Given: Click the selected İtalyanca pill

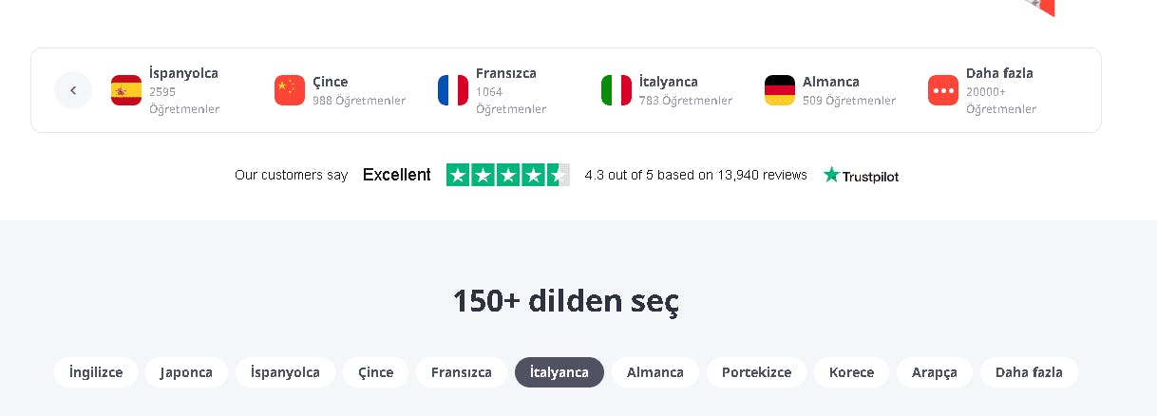Looking at the screenshot, I should [x=560, y=372].
